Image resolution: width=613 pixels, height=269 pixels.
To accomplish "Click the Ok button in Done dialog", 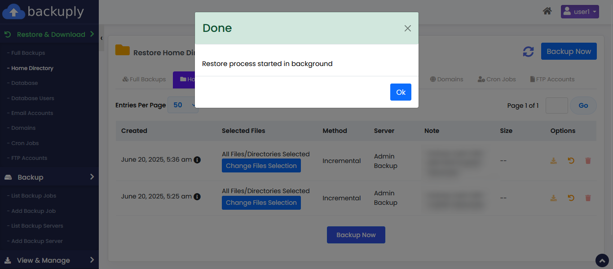I will pyautogui.click(x=401, y=92).
